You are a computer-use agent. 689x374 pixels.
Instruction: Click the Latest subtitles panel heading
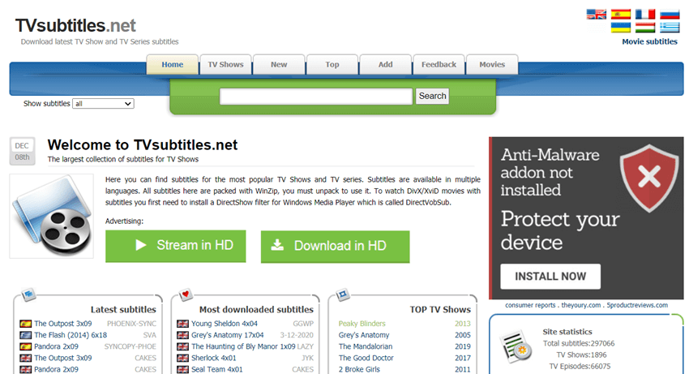tap(123, 310)
